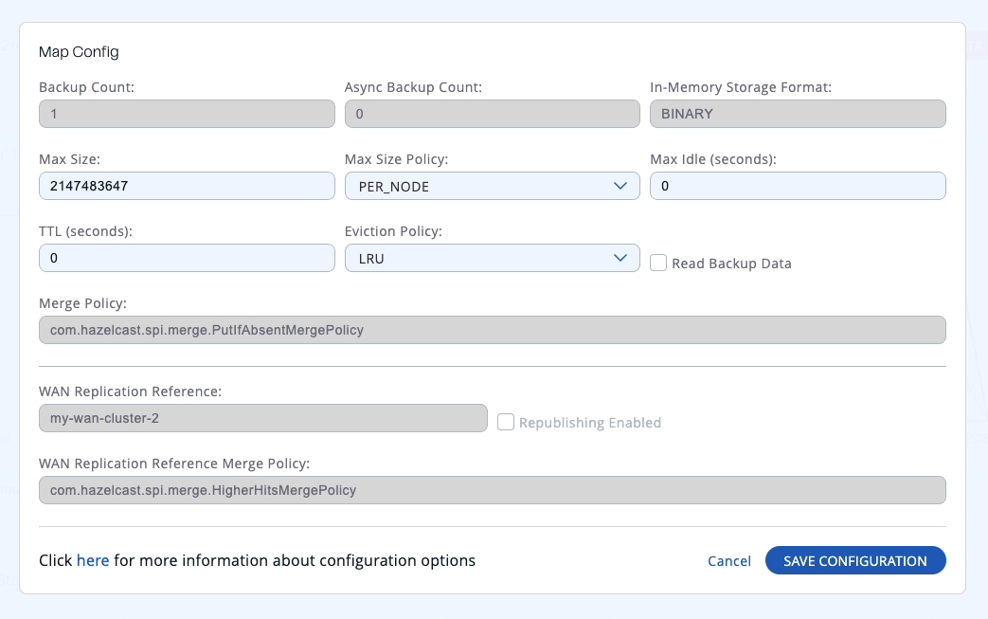Image resolution: width=988 pixels, height=619 pixels.
Task: Click the WAN Reference Merge Policy field
Action: coord(492,489)
